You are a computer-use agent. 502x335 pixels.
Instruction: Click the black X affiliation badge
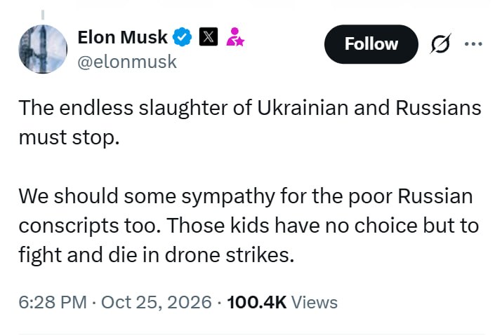[x=209, y=36]
